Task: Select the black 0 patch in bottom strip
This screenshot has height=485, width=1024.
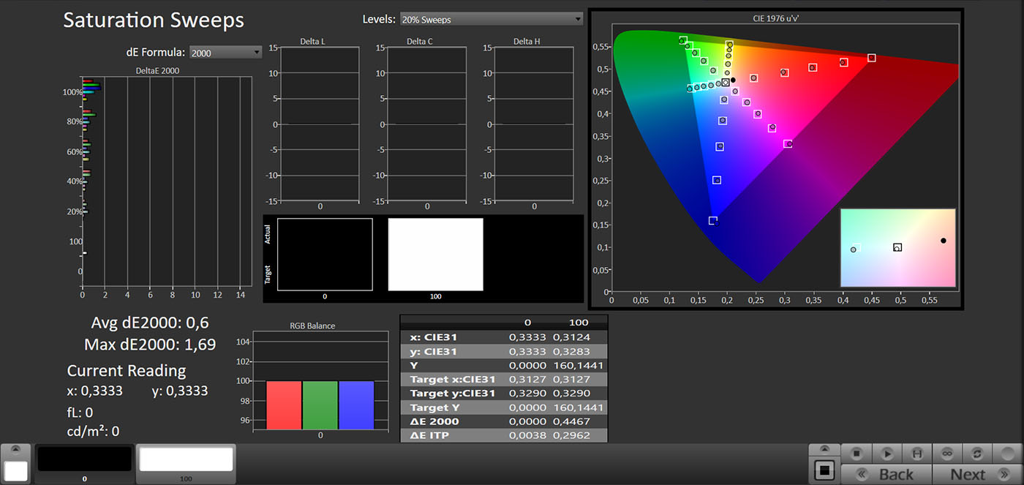Action: (x=84, y=459)
